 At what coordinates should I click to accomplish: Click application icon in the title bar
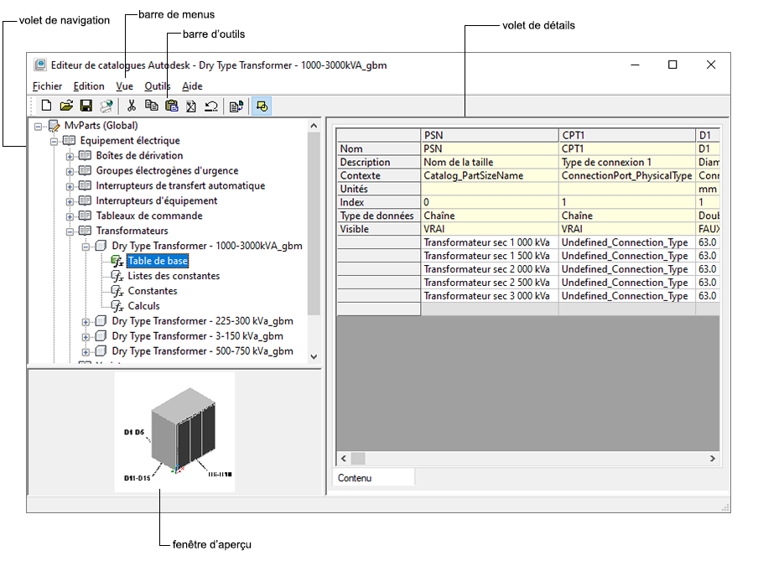pyautogui.click(x=40, y=65)
